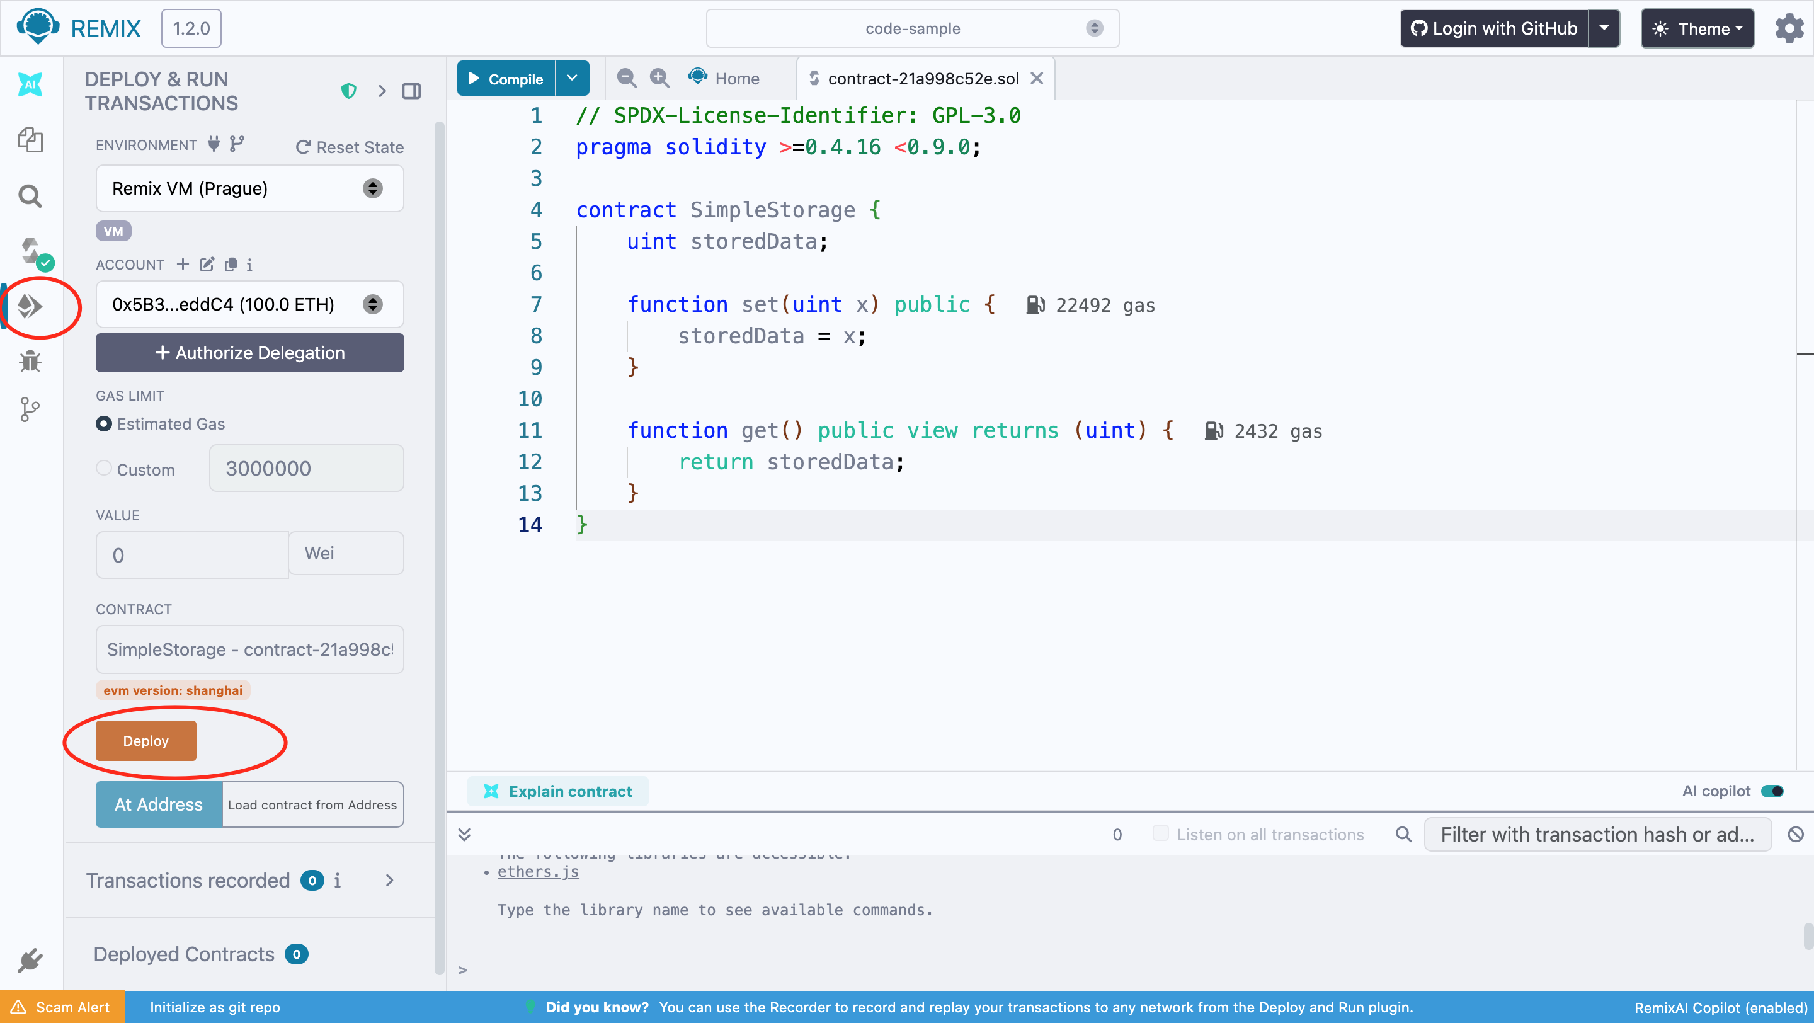Open the Remix VM environment dropdown

pyautogui.click(x=249, y=188)
